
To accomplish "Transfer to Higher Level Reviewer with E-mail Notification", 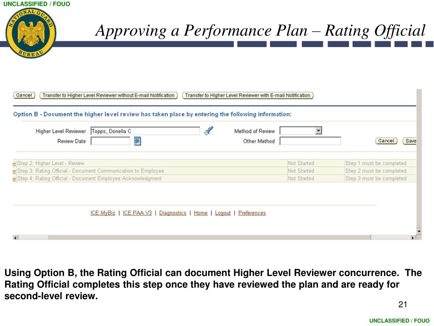I will [248, 96].
